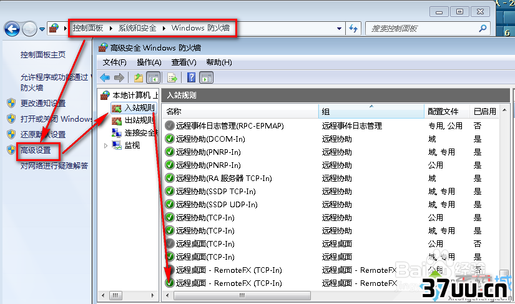The width and height of the screenshot is (515, 304).
Task: Click the Control Panel address bar icon
Action: pyautogui.click(x=54, y=28)
